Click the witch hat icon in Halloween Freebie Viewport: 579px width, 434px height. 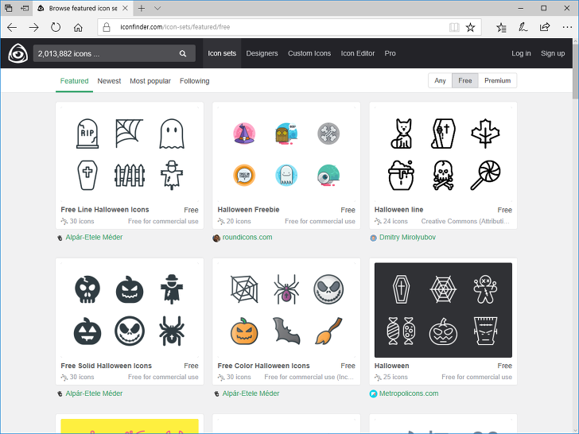click(x=244, y=134)
